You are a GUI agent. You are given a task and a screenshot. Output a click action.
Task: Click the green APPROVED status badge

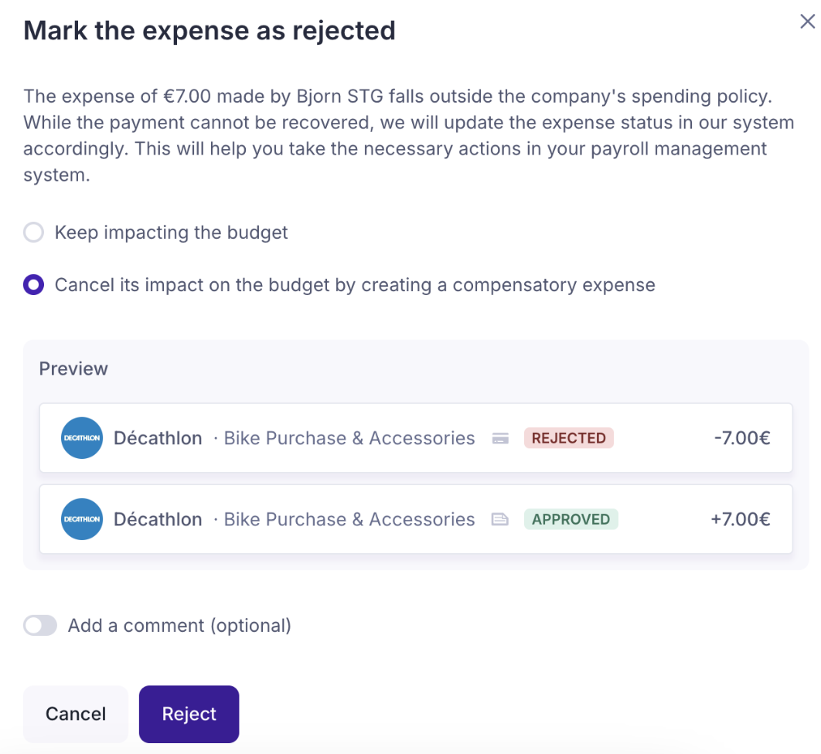pos(571,519)
